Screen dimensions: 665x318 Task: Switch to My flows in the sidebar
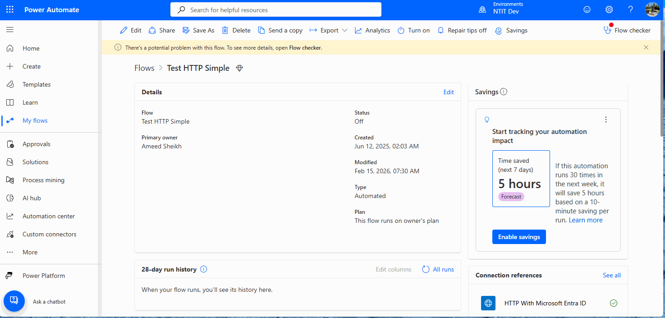pos(35,120)
